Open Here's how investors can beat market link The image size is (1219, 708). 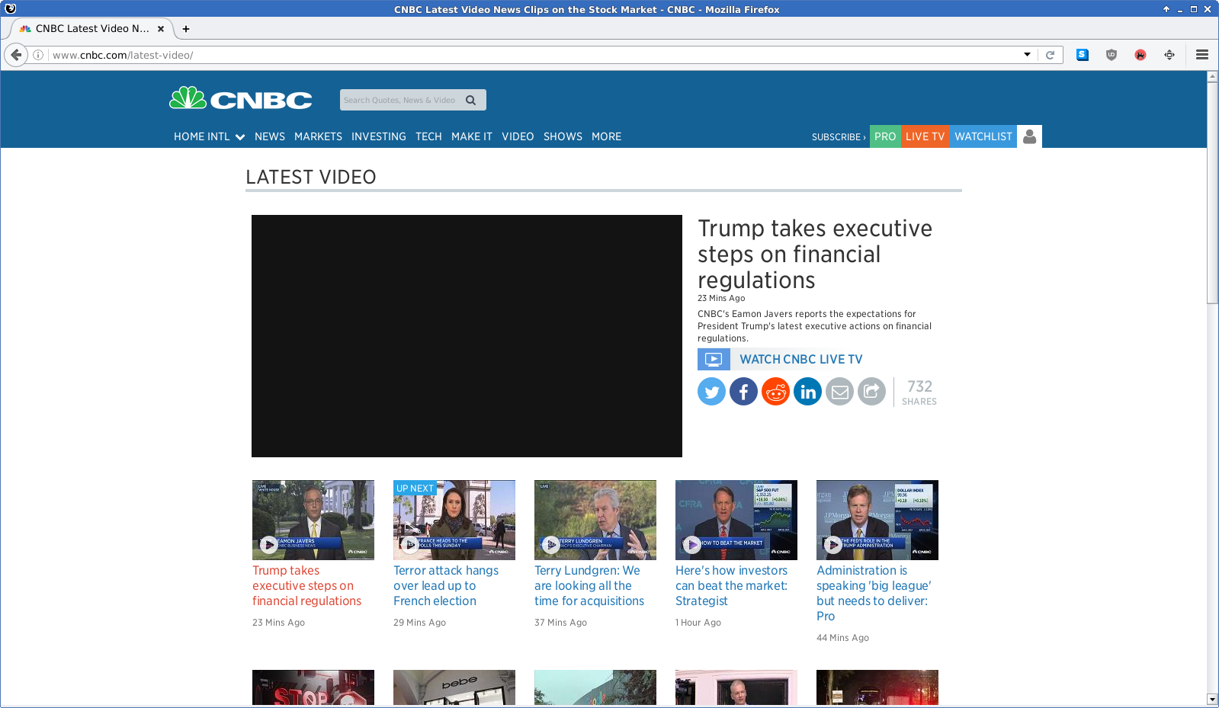tap(732, 585)
